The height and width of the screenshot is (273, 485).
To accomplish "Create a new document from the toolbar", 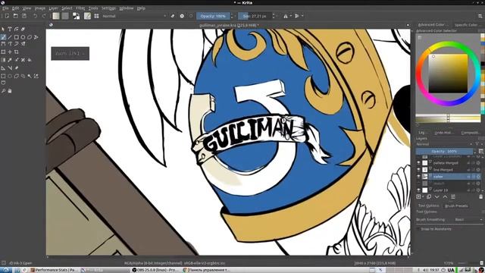I will tap(7, 16).
